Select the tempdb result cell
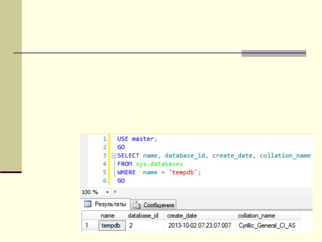This screenshot has width=322, height=242. tap(112, 225)
